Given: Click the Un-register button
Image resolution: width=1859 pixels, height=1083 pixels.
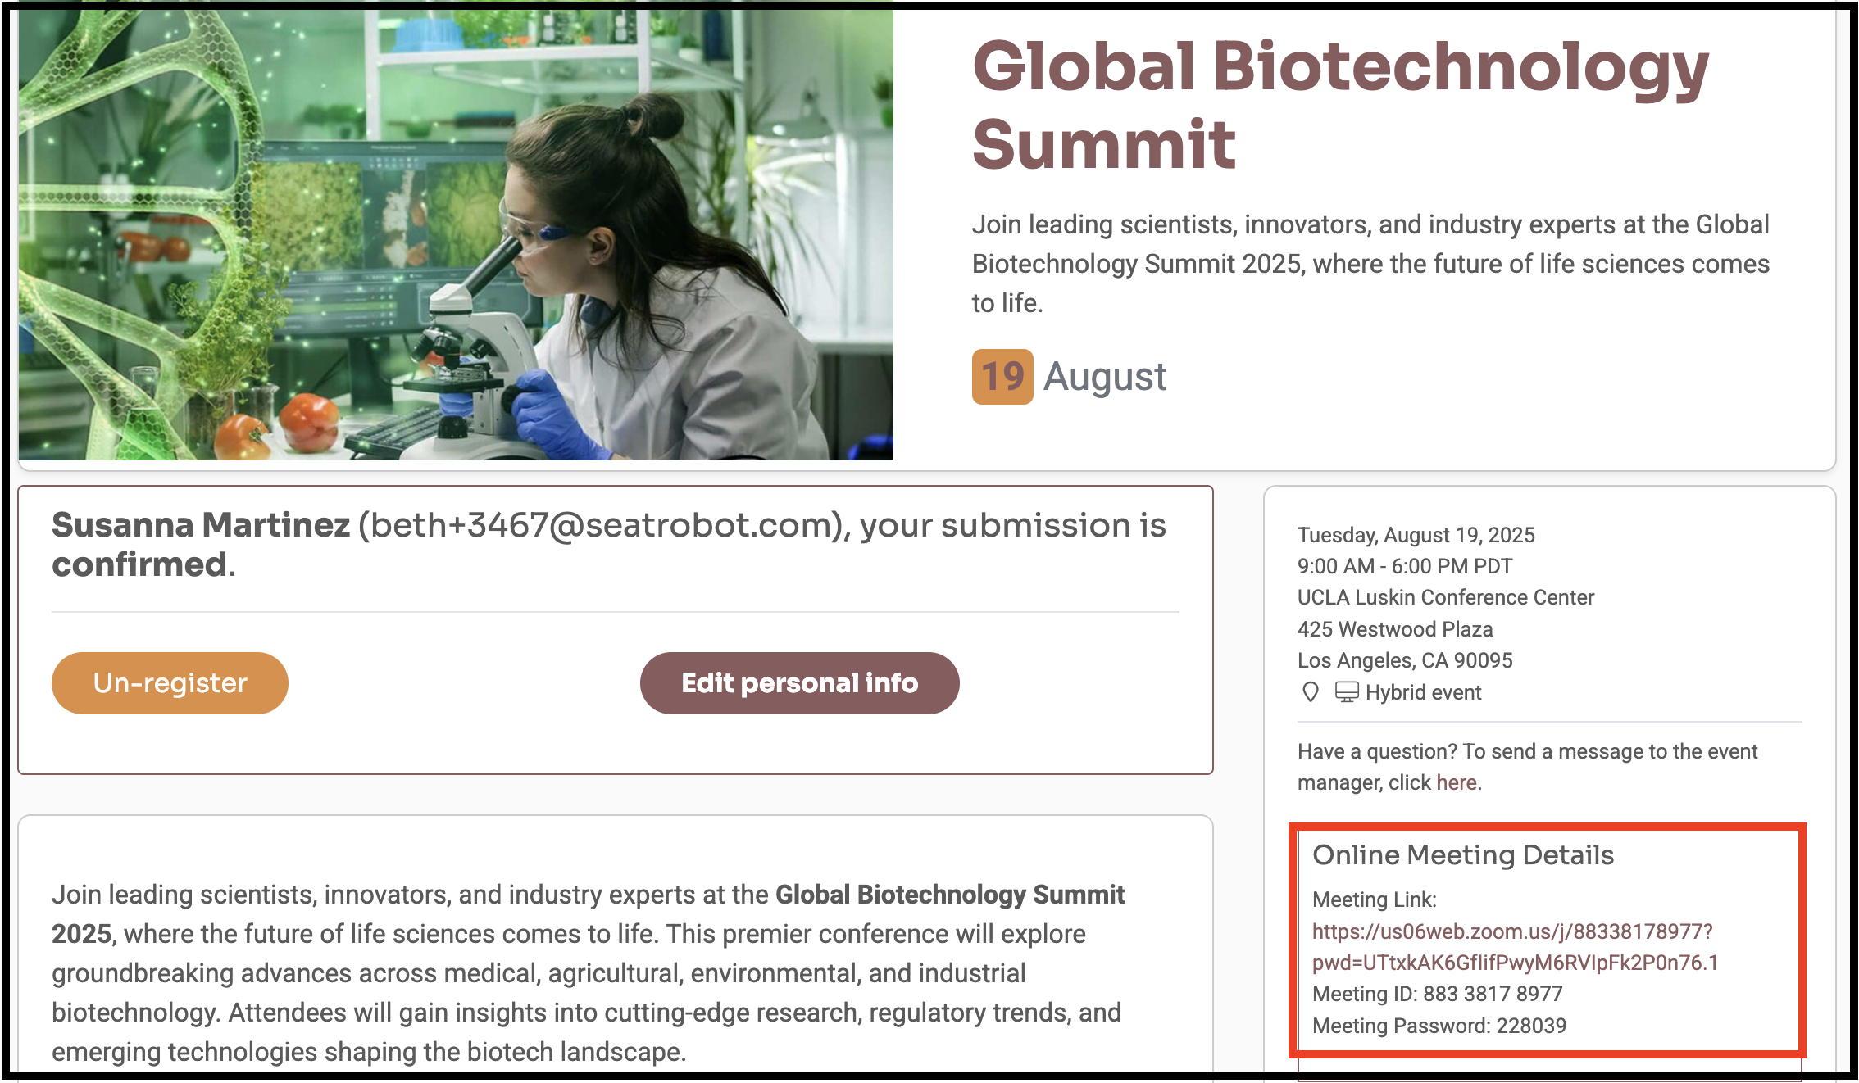Looking at the screenshot, I should pyautogui.click(x=170, y=682).
